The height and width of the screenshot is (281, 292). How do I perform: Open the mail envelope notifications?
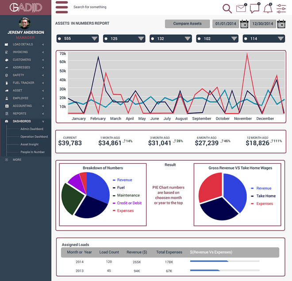point(241,8)
